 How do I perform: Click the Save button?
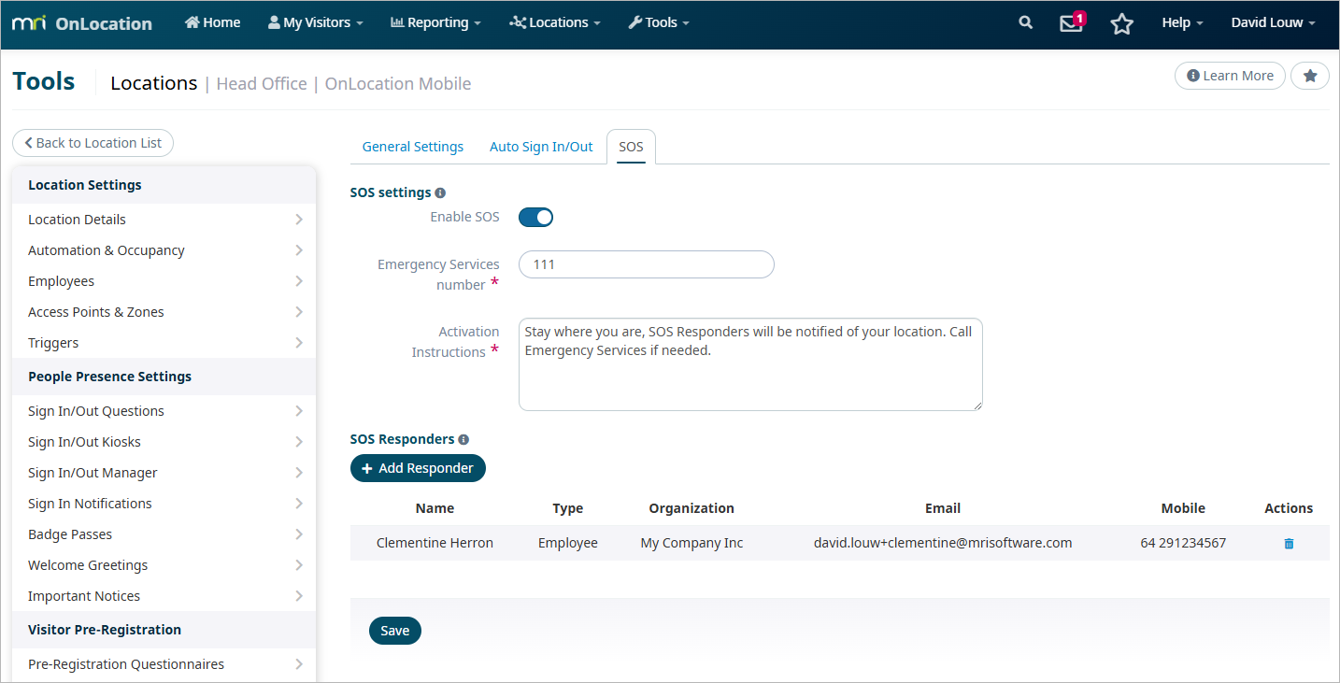[394, 631]
